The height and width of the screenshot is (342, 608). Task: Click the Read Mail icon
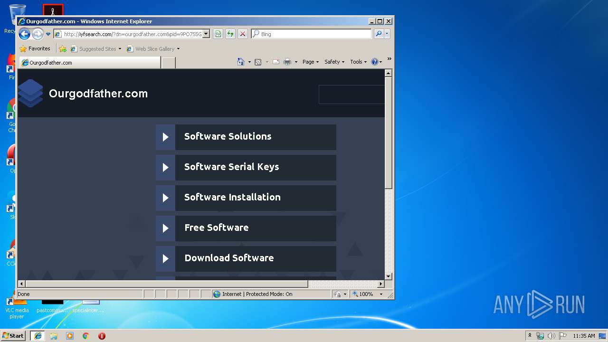click(276, 62)
